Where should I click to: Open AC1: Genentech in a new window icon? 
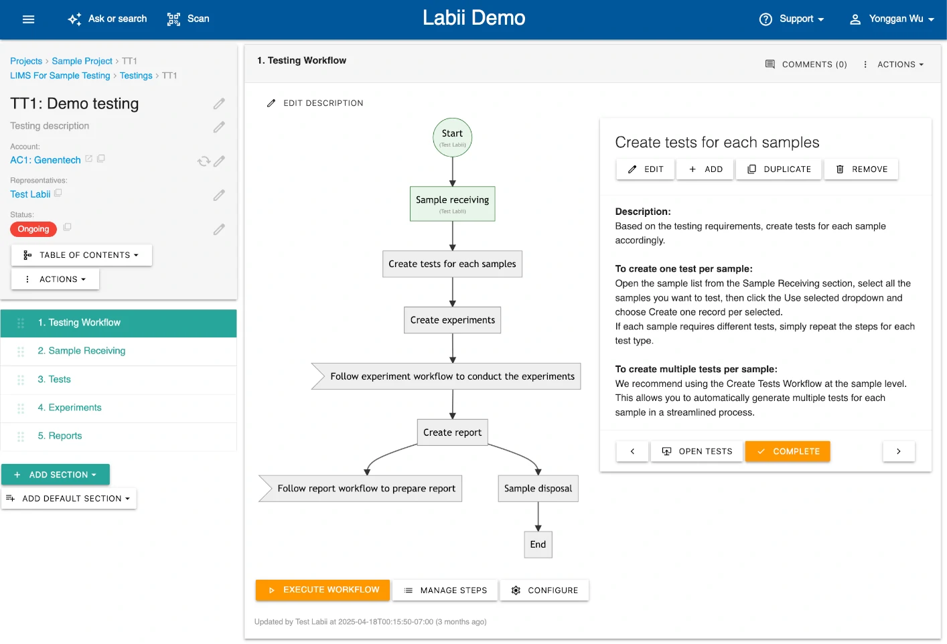coord(89,159)
